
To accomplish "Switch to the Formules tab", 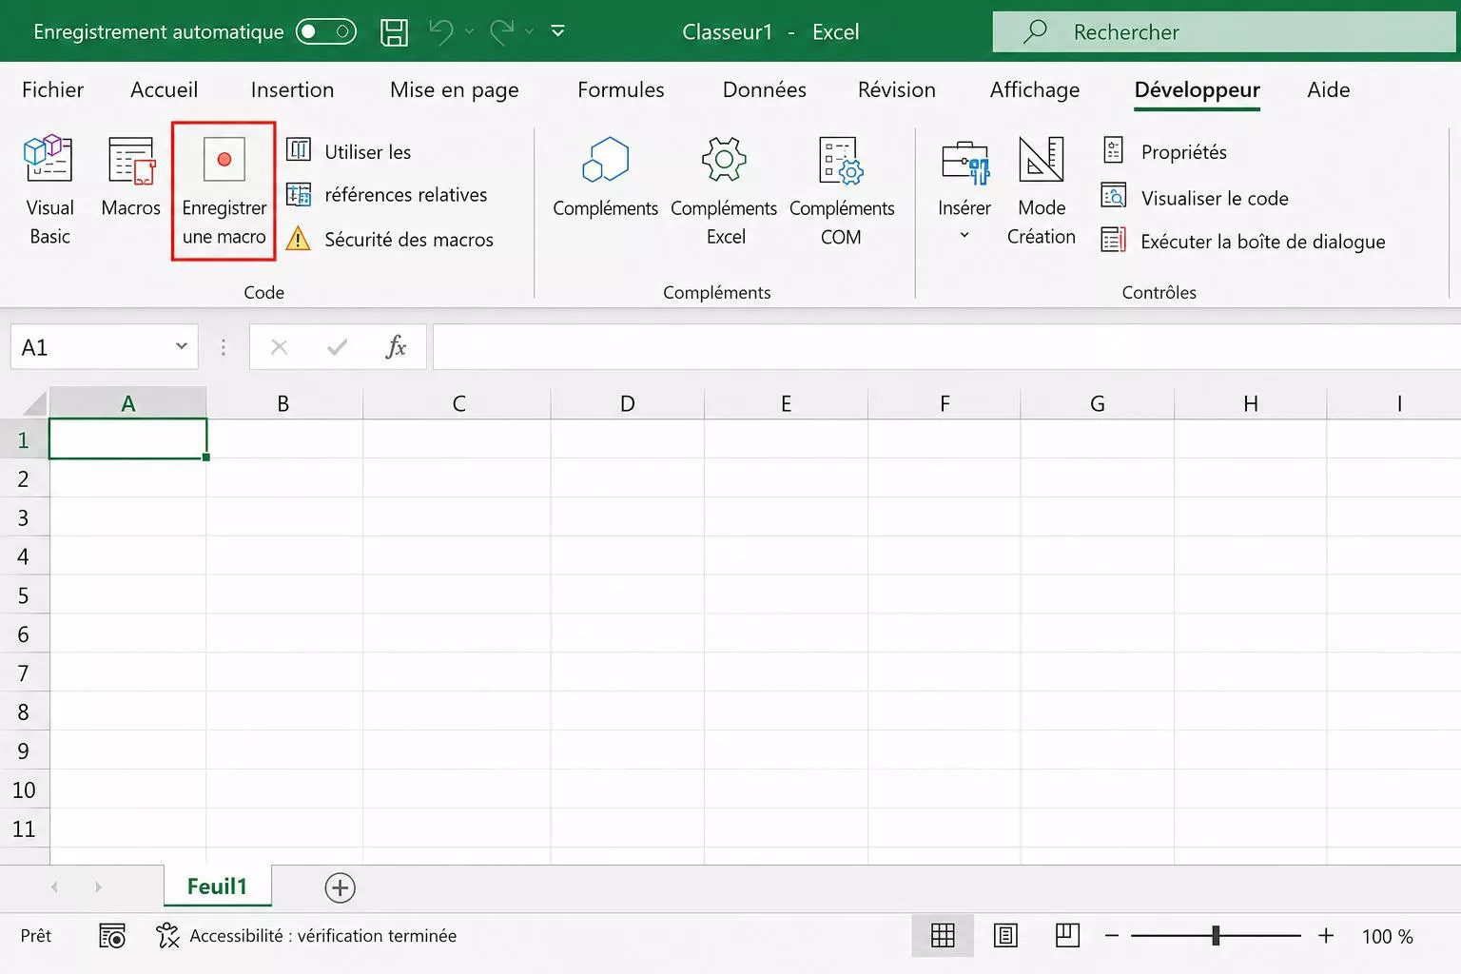I will [620, 89].
